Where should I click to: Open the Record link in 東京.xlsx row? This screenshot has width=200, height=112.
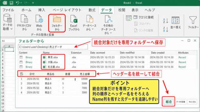click(182, 57)
